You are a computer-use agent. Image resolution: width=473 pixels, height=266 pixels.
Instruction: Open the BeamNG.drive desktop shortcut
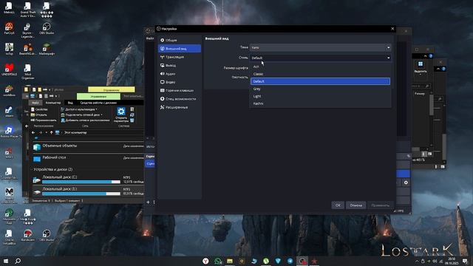(x=28, y=49)
